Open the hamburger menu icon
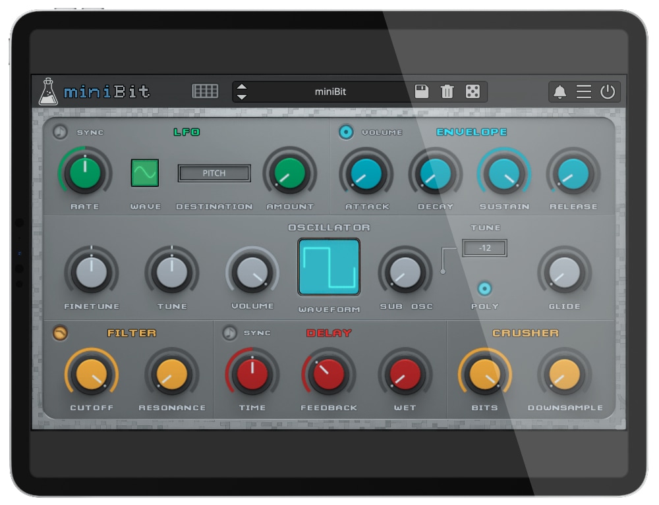The height and width of the screenshot is (505, 659). (583, 92)
